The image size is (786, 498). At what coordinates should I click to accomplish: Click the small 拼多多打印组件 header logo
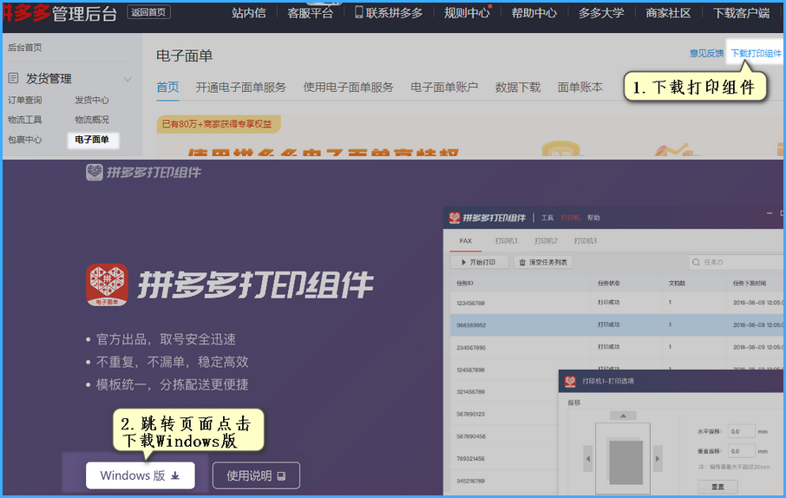point(143,173)
